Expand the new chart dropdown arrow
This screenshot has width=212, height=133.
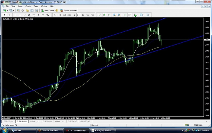[x=7, y=11]
